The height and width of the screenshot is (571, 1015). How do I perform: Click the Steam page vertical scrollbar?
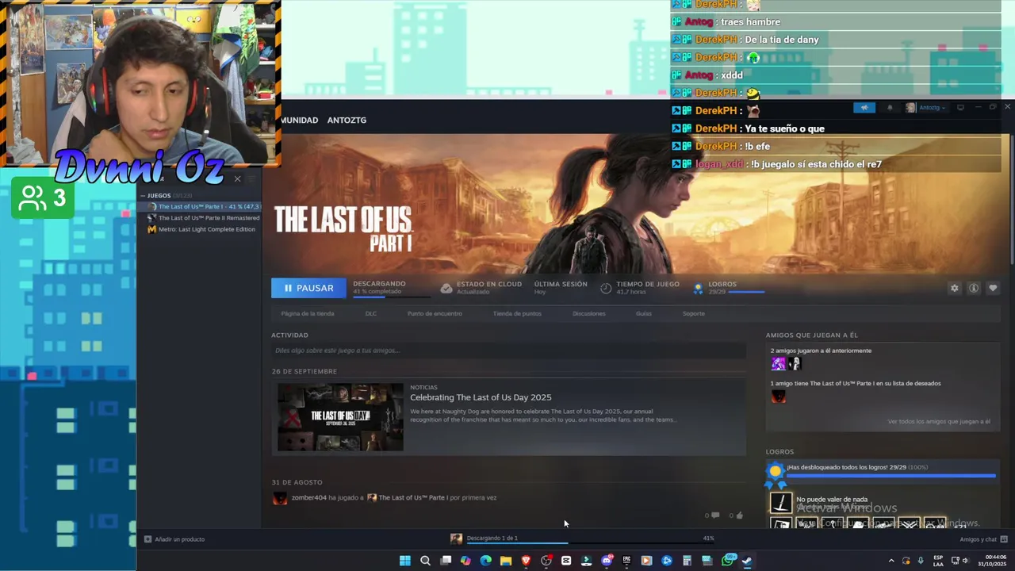(x=1011, y=198)
